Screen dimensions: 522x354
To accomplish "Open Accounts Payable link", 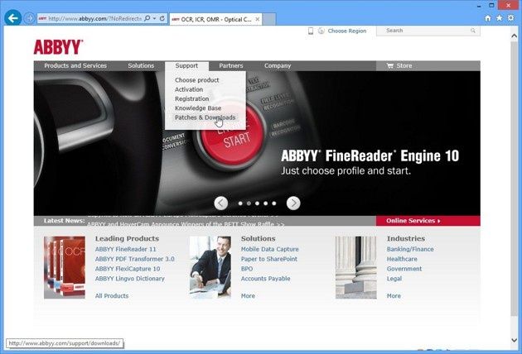I will point(265,279).
